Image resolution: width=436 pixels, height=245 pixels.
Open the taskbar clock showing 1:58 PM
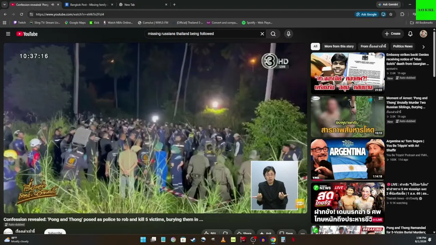click(421, 240)
